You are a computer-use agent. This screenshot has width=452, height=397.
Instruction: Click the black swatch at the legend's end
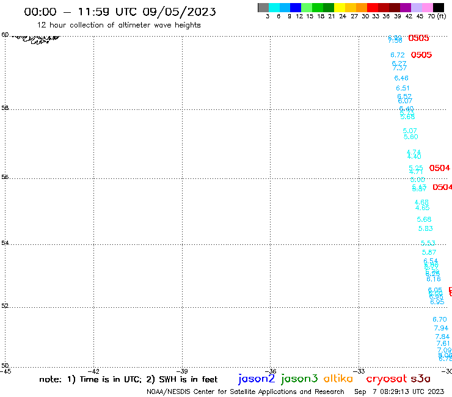click(x=438, y=7)
